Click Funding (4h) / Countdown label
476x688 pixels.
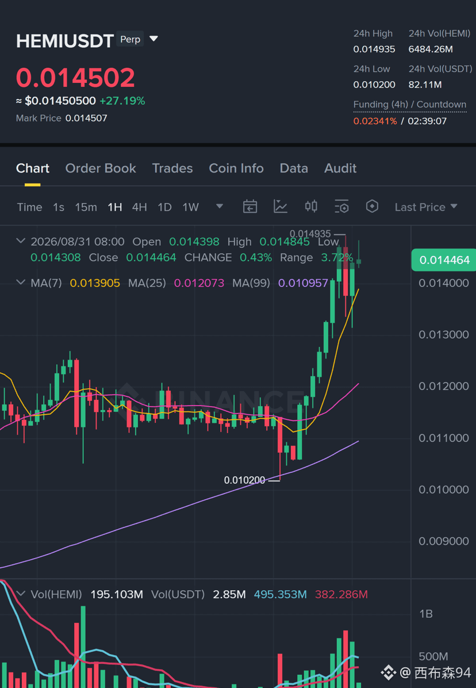(410, 105)
